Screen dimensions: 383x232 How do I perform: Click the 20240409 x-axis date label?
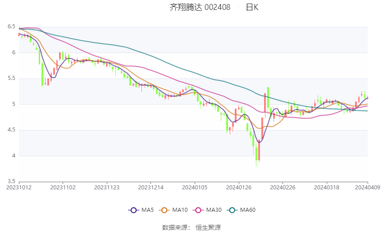(x=368, y=188)
